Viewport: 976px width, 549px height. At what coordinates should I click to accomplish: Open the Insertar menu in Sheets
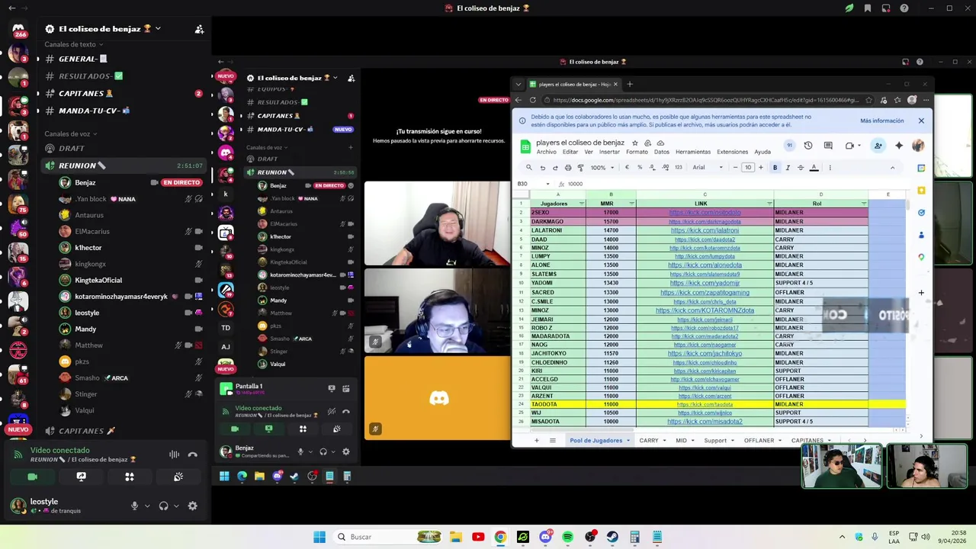pyautogui.click(x=609, y=152)
